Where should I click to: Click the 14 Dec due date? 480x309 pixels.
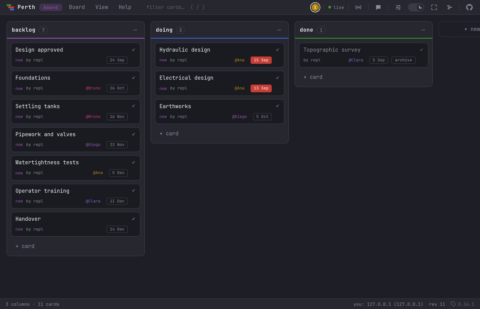(x=117, y=229)
